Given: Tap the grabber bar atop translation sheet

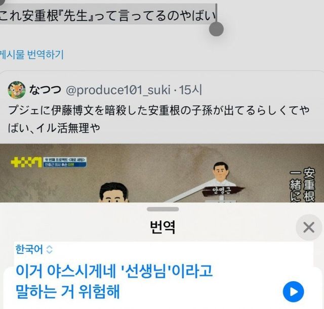Looking at the screenshot, I should tap(163, 209).
